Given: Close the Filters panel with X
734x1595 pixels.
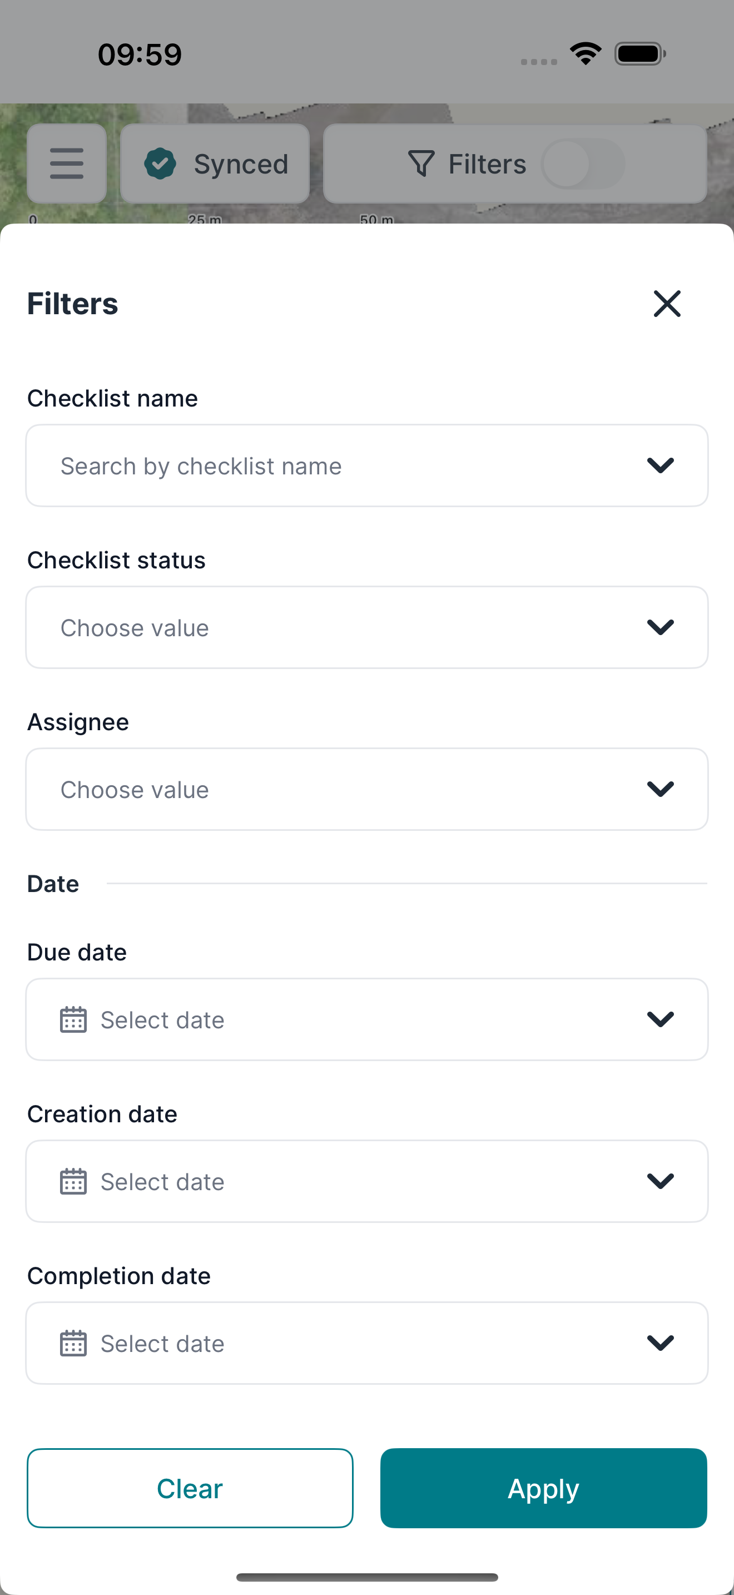Looking at the screenshot, I should click(x=667, y=304).
